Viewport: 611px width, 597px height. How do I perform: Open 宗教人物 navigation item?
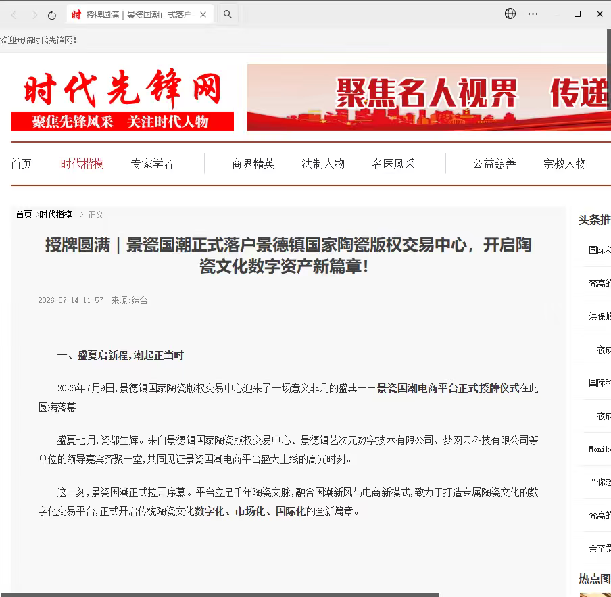tap(564, 164)
